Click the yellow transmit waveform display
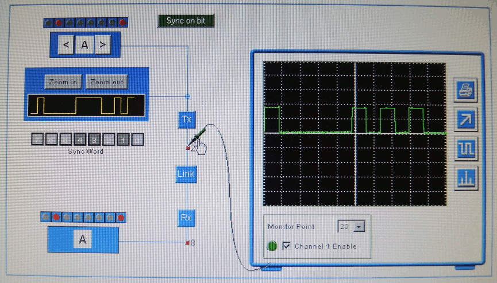This screenshot has width=497, height=283. (86, 106)
